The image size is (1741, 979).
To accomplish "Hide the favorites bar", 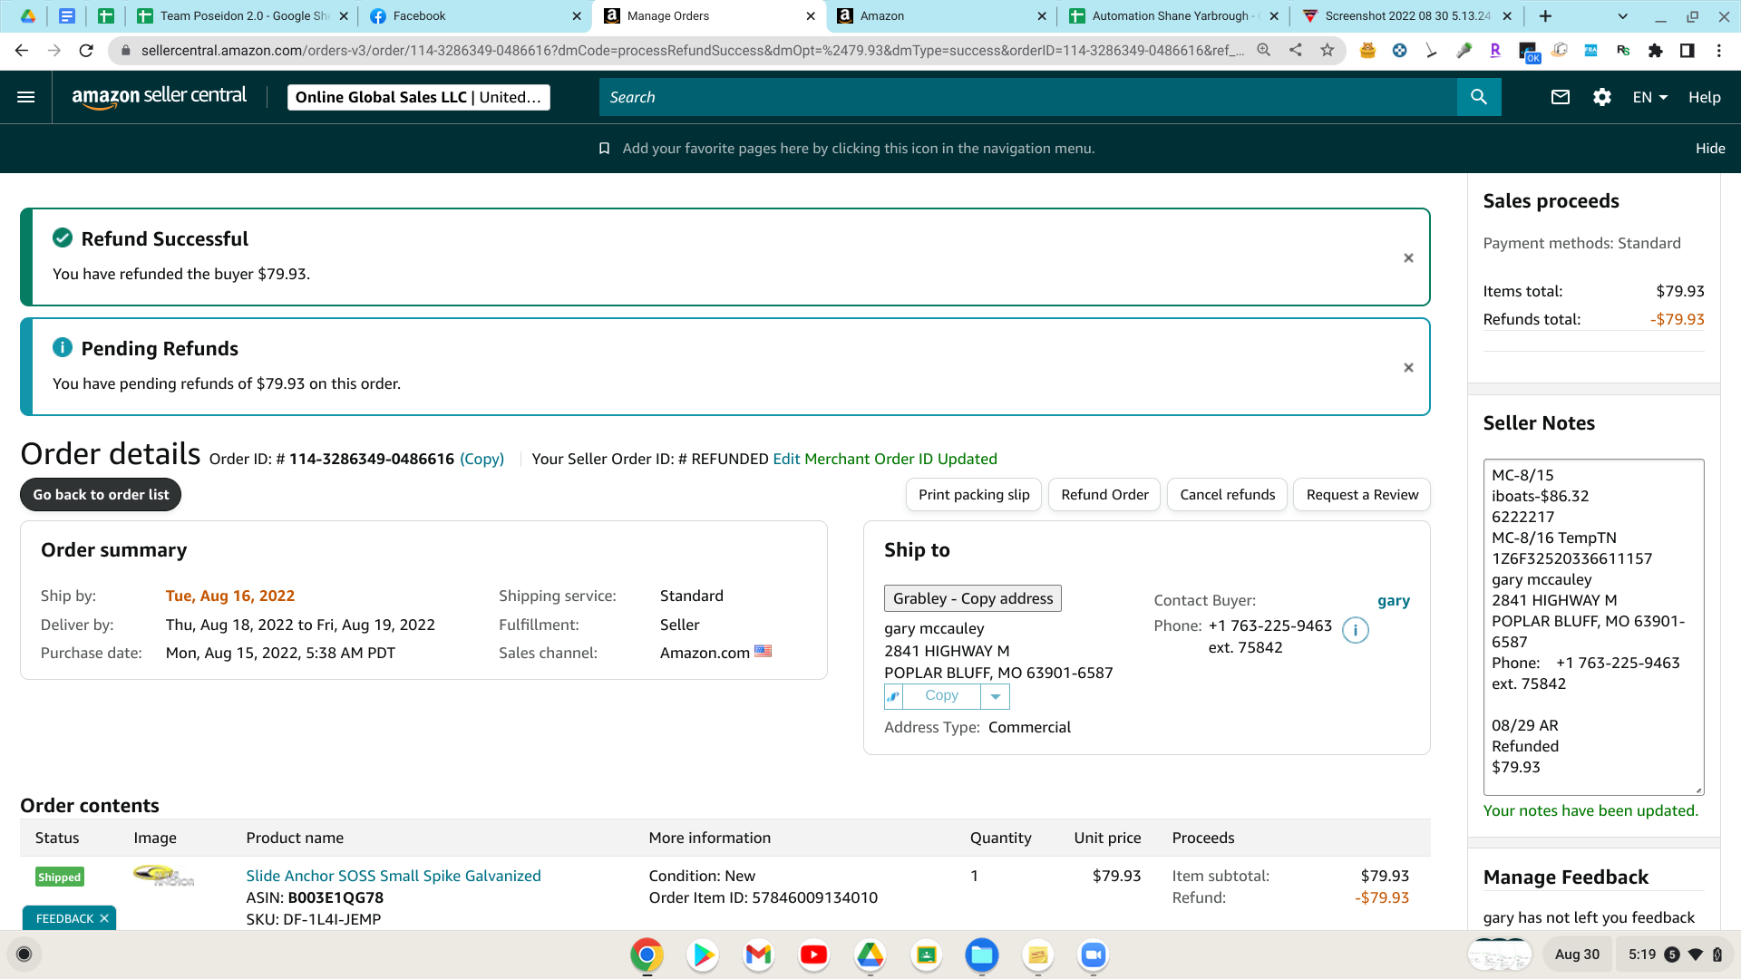I will [1710, 149].
